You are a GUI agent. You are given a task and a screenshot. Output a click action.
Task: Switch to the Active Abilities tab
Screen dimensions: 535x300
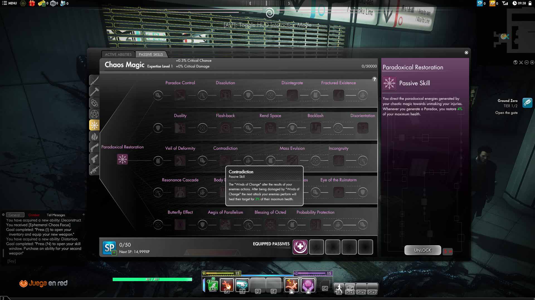pos(118,54)
